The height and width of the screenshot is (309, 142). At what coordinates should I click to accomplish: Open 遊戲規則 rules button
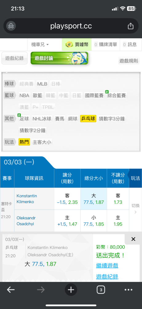tap(129, 61)
